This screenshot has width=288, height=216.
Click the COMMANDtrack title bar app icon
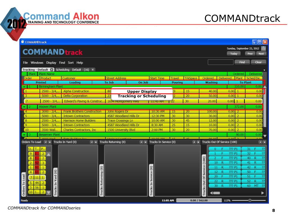[x=22, y=42]
